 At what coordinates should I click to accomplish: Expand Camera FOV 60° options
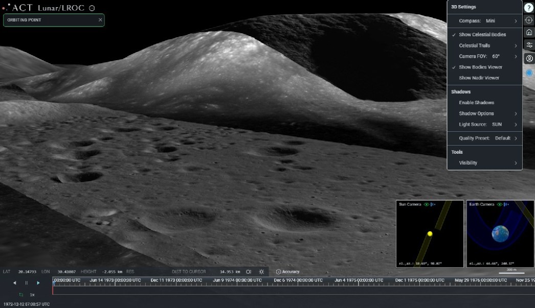tap(484, 56)
